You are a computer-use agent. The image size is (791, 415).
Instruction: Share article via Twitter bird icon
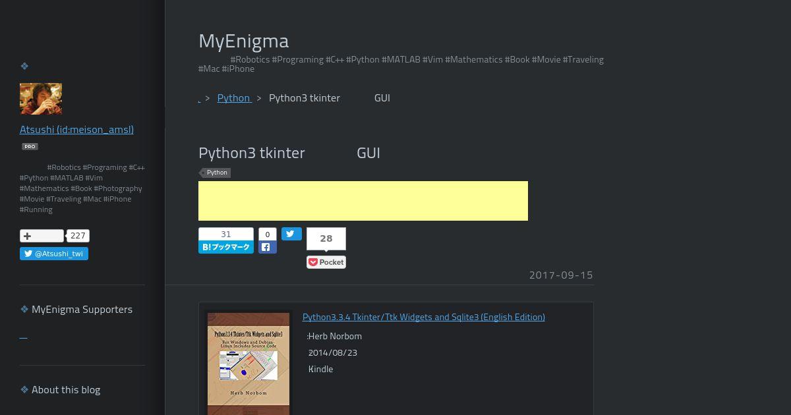tap(291, 234)
